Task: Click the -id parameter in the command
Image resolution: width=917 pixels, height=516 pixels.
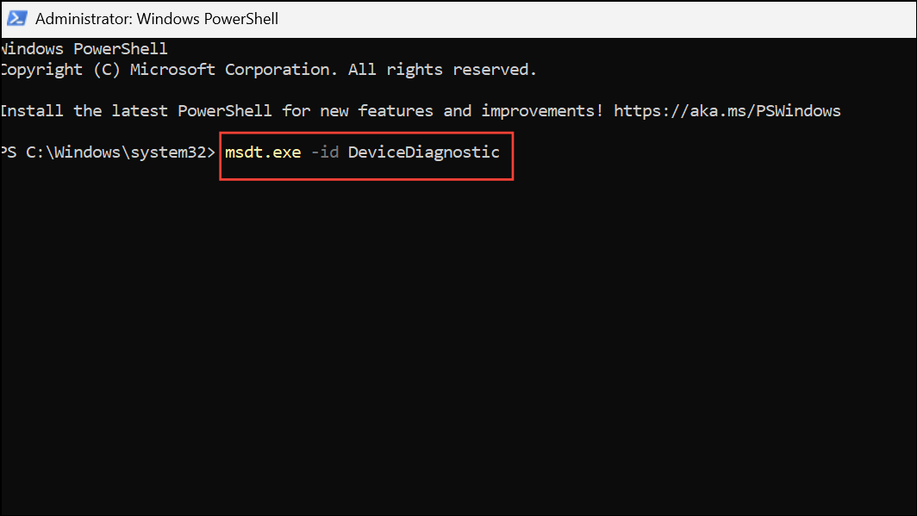Action: pos(325,152)
